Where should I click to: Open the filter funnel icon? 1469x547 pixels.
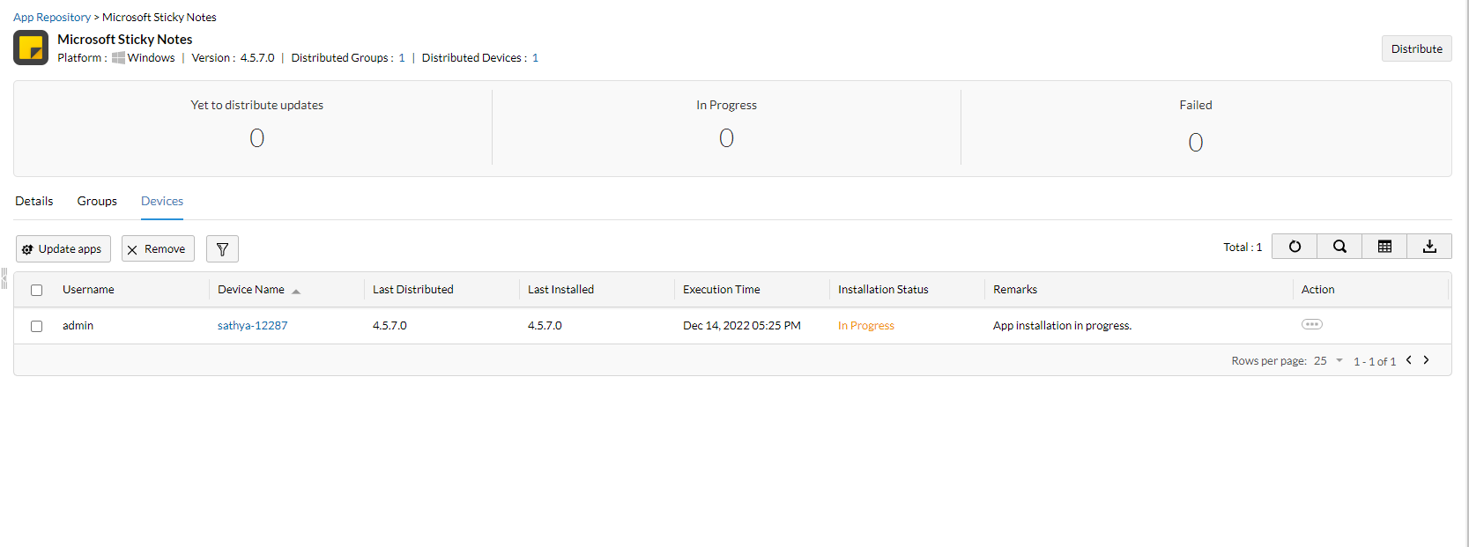click(x=222, y=249)
